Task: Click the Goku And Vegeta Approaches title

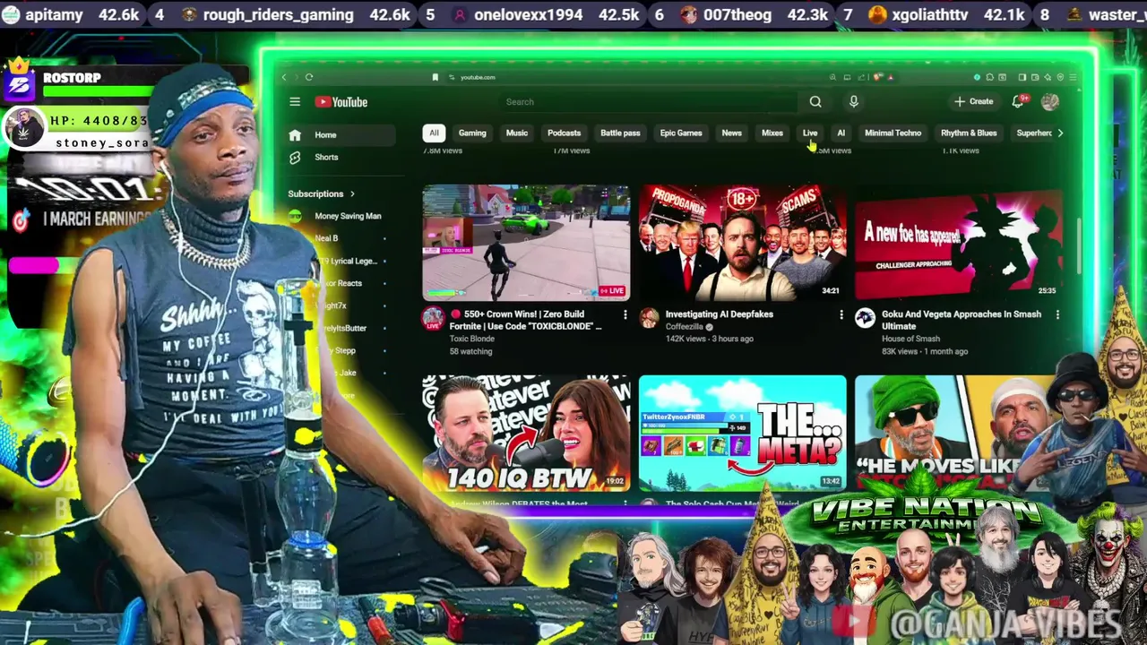Action: [x=962, y=321]
